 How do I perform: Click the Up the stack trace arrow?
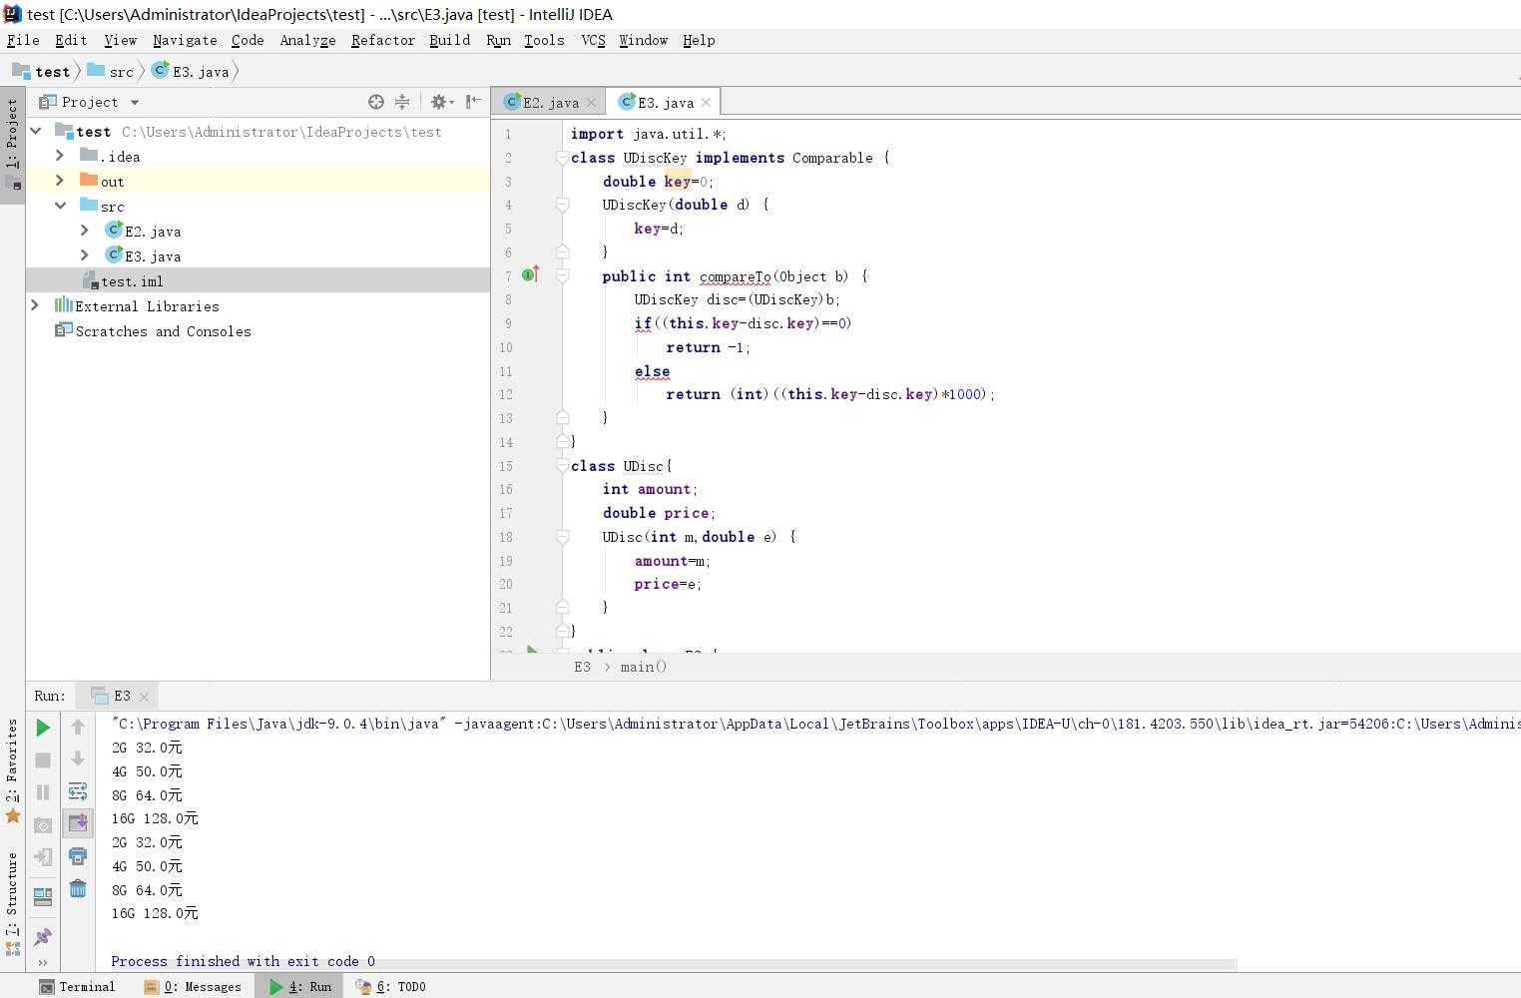pos(78,728)
